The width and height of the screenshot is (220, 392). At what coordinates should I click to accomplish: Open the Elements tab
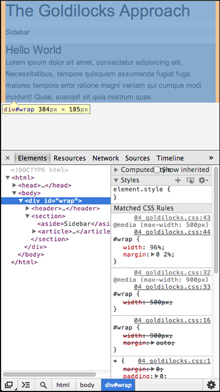coord(32,158)
